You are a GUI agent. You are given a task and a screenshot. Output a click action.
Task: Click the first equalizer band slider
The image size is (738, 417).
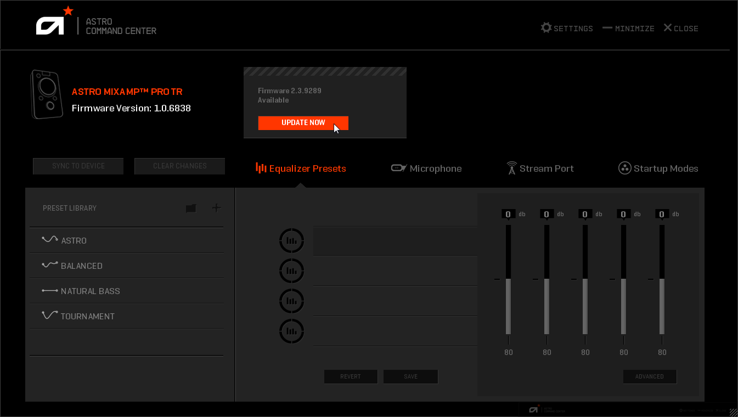508,279
